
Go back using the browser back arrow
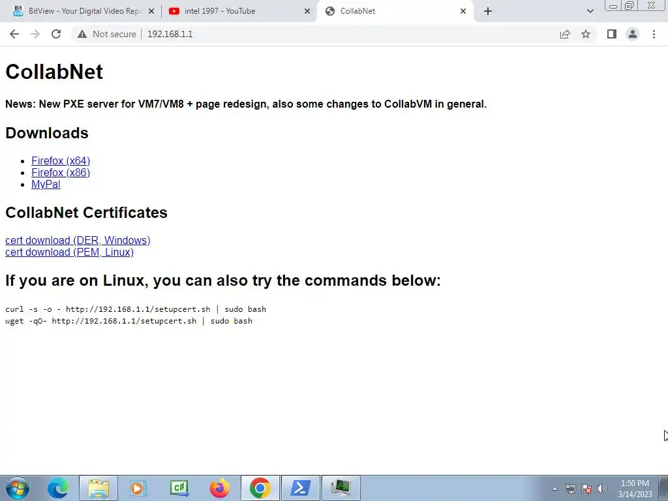pyautogui.click(x=14, y=34)
